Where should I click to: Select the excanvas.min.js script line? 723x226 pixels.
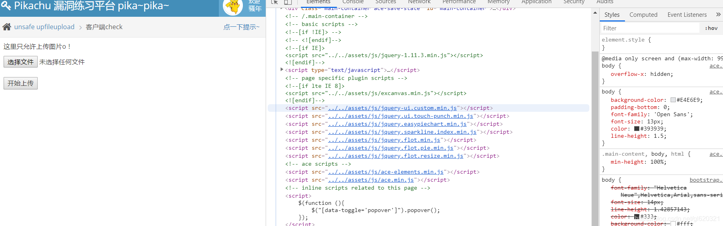[x=376, y=93]
